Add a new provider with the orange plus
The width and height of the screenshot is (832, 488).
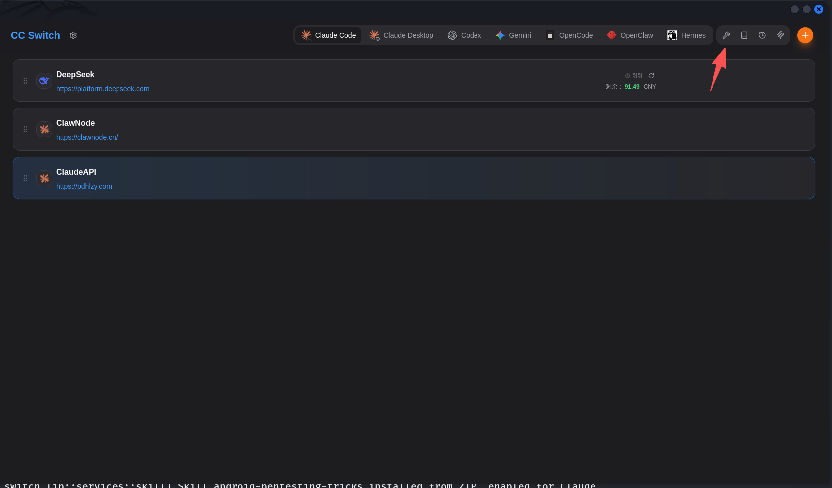pyautogui.click(x=805, y=35)
